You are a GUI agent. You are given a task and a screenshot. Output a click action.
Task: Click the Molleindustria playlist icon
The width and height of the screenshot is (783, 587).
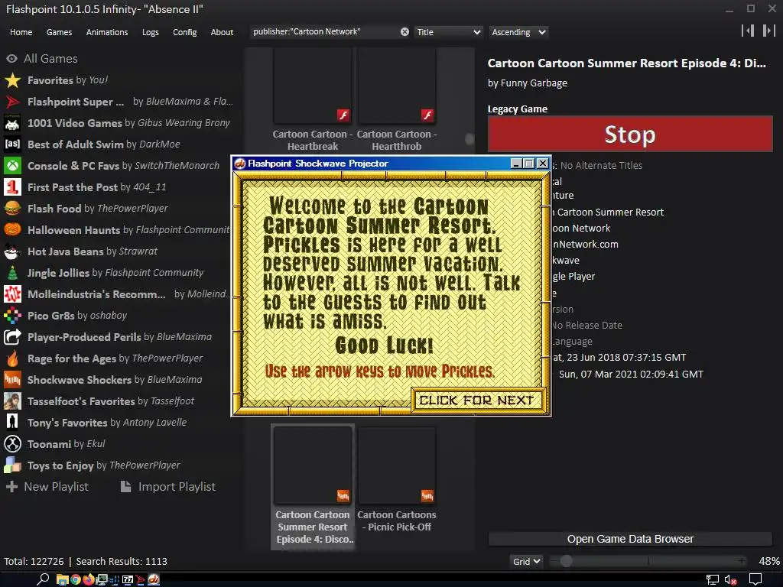pos(12,294)
